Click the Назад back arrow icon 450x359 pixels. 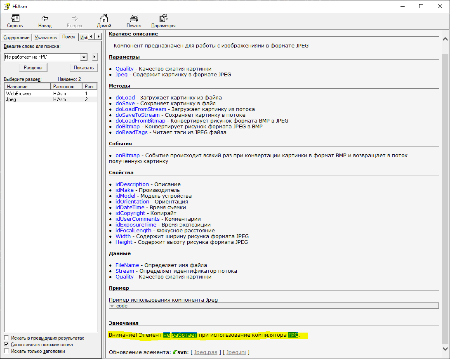click(x=45, y=19)
